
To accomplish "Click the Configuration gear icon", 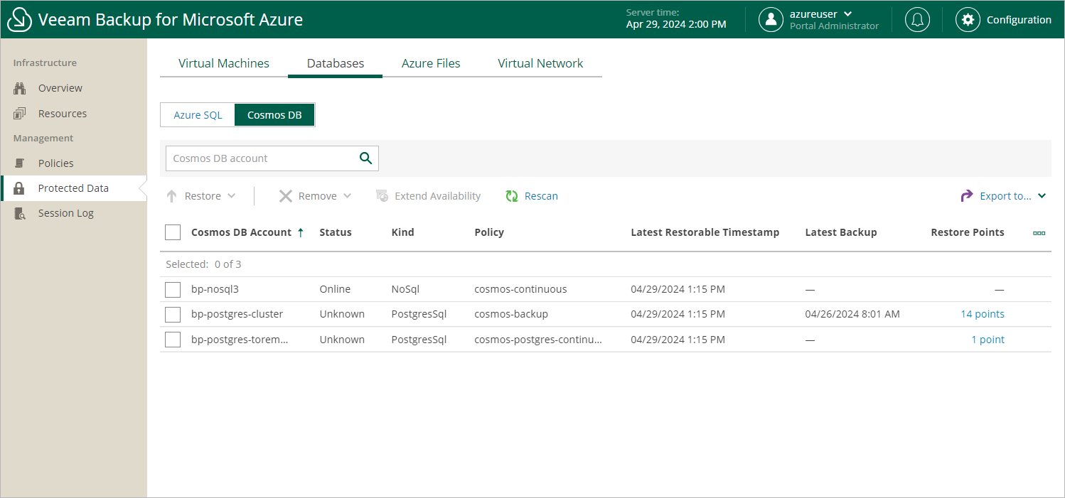I will [968, 20].
